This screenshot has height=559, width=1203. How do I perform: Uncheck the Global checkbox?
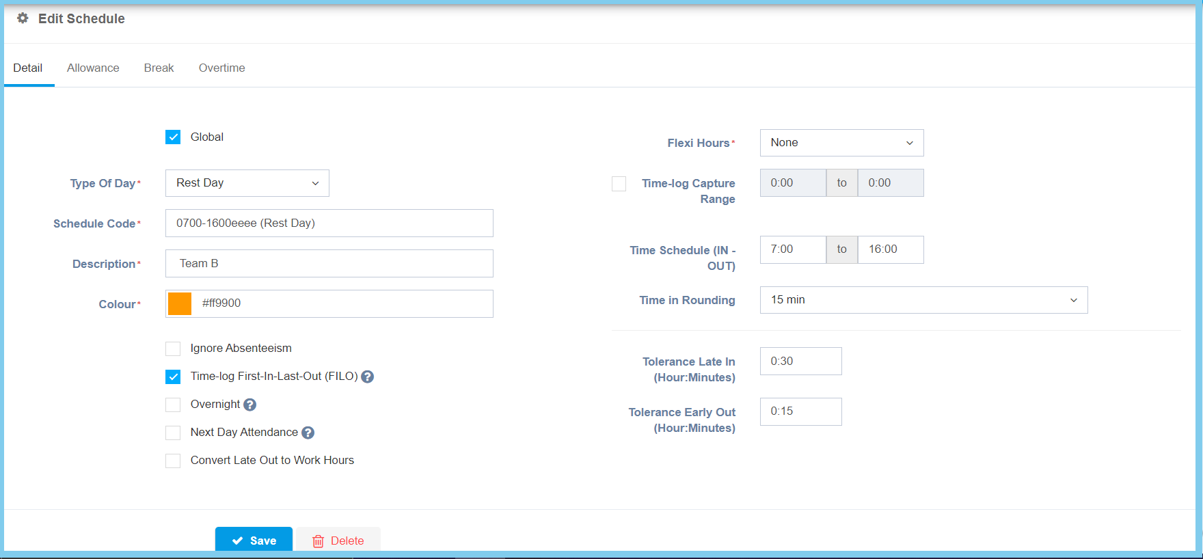click(x=173, y=137)
